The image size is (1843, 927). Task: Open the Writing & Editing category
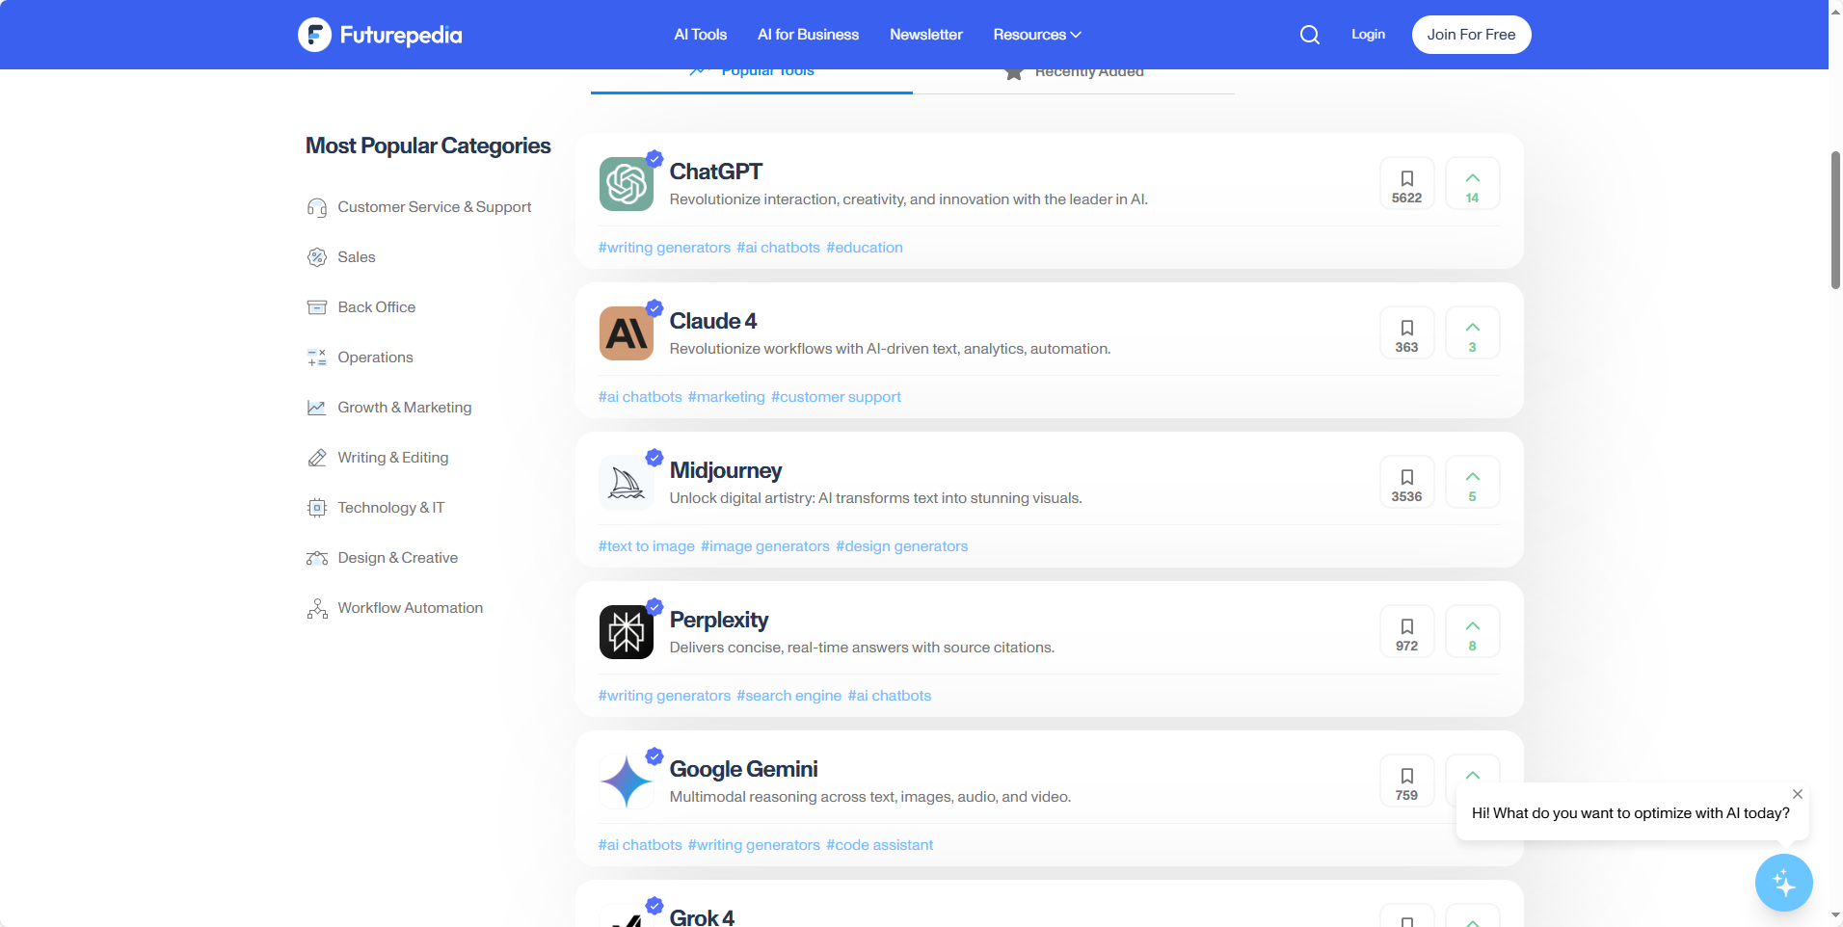393,458
